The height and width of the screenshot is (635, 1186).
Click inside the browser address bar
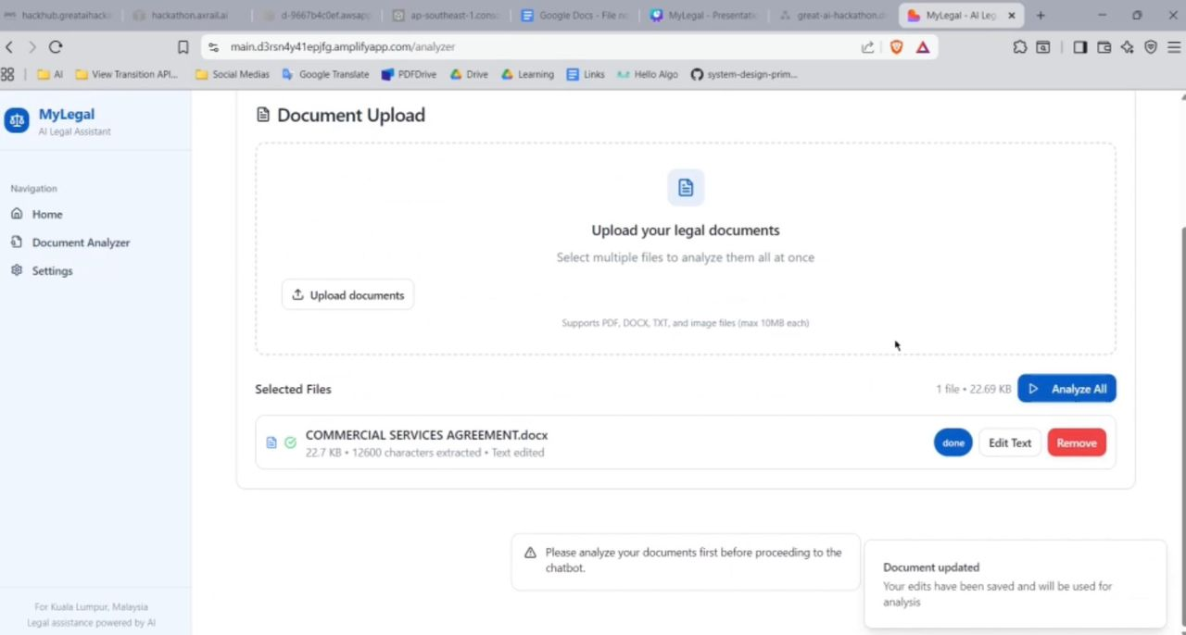click(463, 46)
